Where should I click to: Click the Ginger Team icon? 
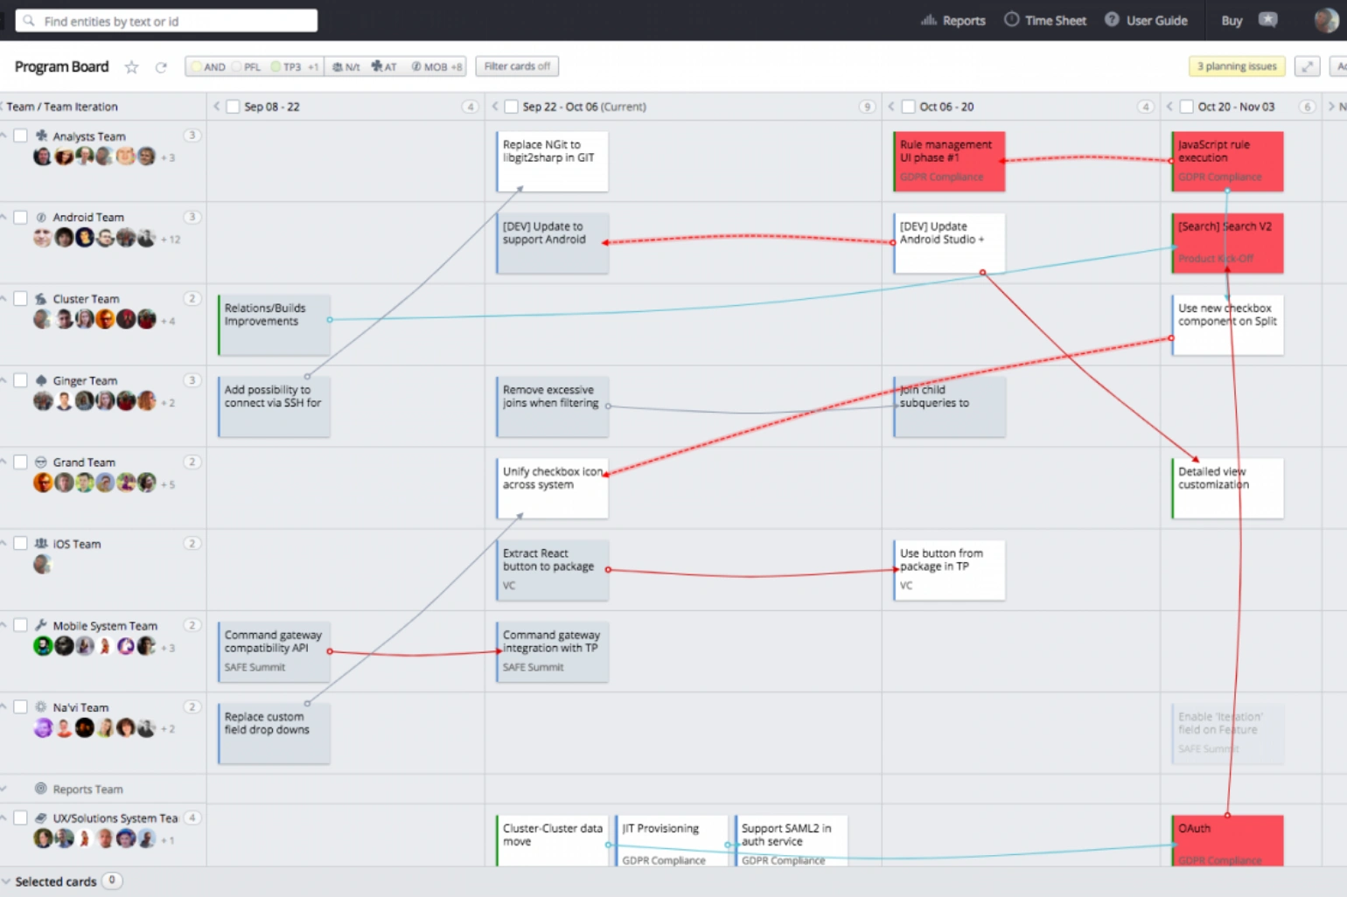click(x=41, y=380)
